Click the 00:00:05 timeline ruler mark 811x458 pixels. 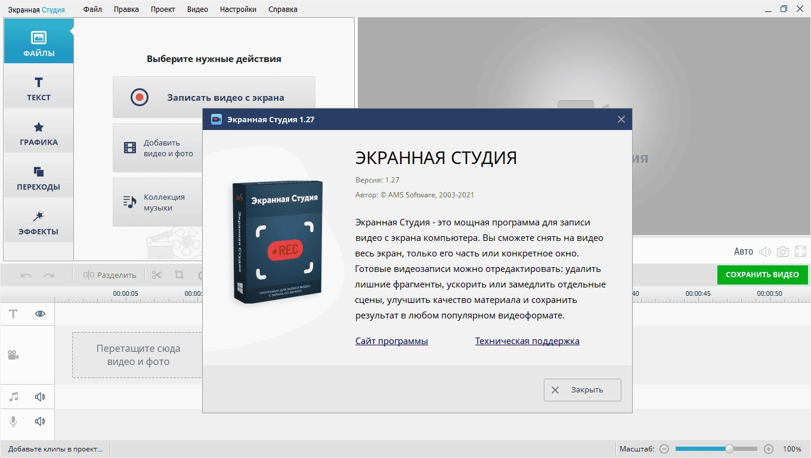(x=126, y=293)
